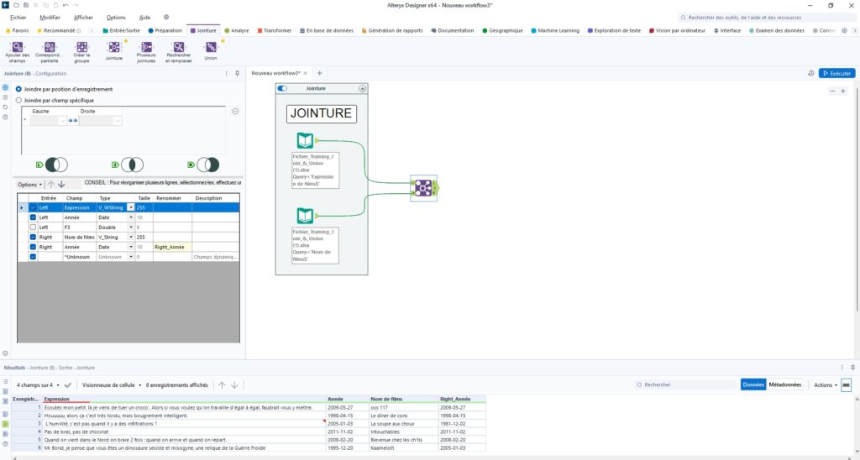Show the Données view in results
Screen dimensions: 860x460
click(753, 385)
